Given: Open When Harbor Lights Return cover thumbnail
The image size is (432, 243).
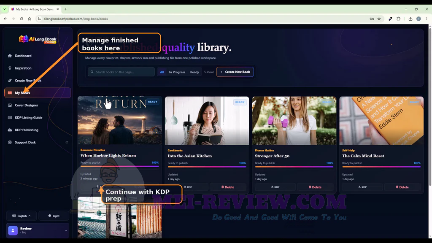Looking at the screenshot, I should pos(119,120).
